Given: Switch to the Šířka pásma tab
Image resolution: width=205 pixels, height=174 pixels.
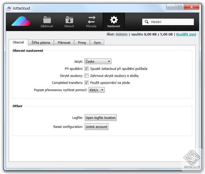Looking at the screenshot, I should point(41,42).
